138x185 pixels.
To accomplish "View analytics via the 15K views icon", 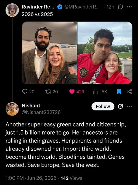I will pyautogui.click(x=95, y=92).
